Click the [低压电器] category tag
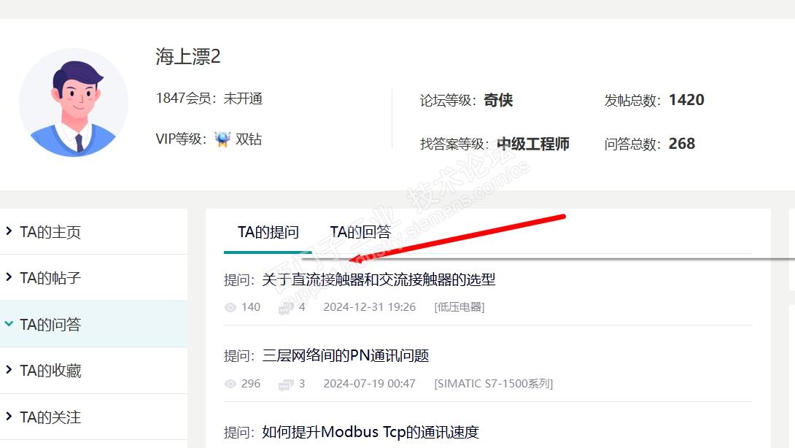795x448 pixels. point(459,307)
